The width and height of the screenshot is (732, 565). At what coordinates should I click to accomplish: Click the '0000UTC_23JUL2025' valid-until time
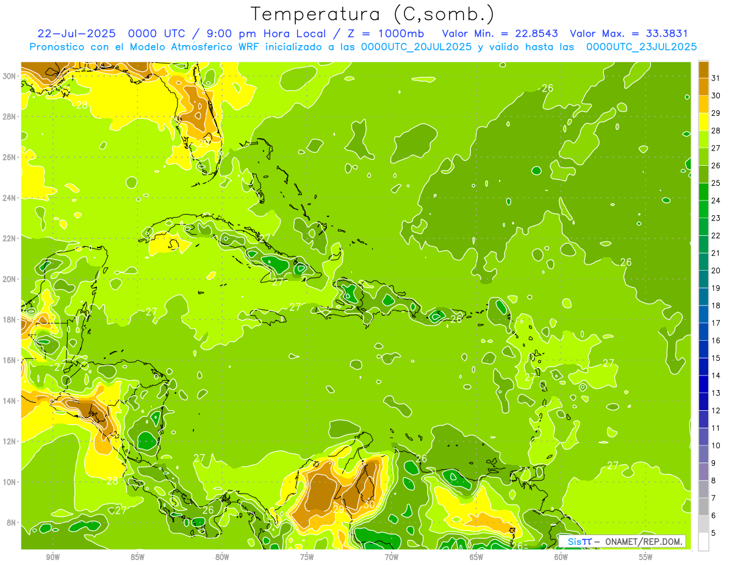click(641, 47)
